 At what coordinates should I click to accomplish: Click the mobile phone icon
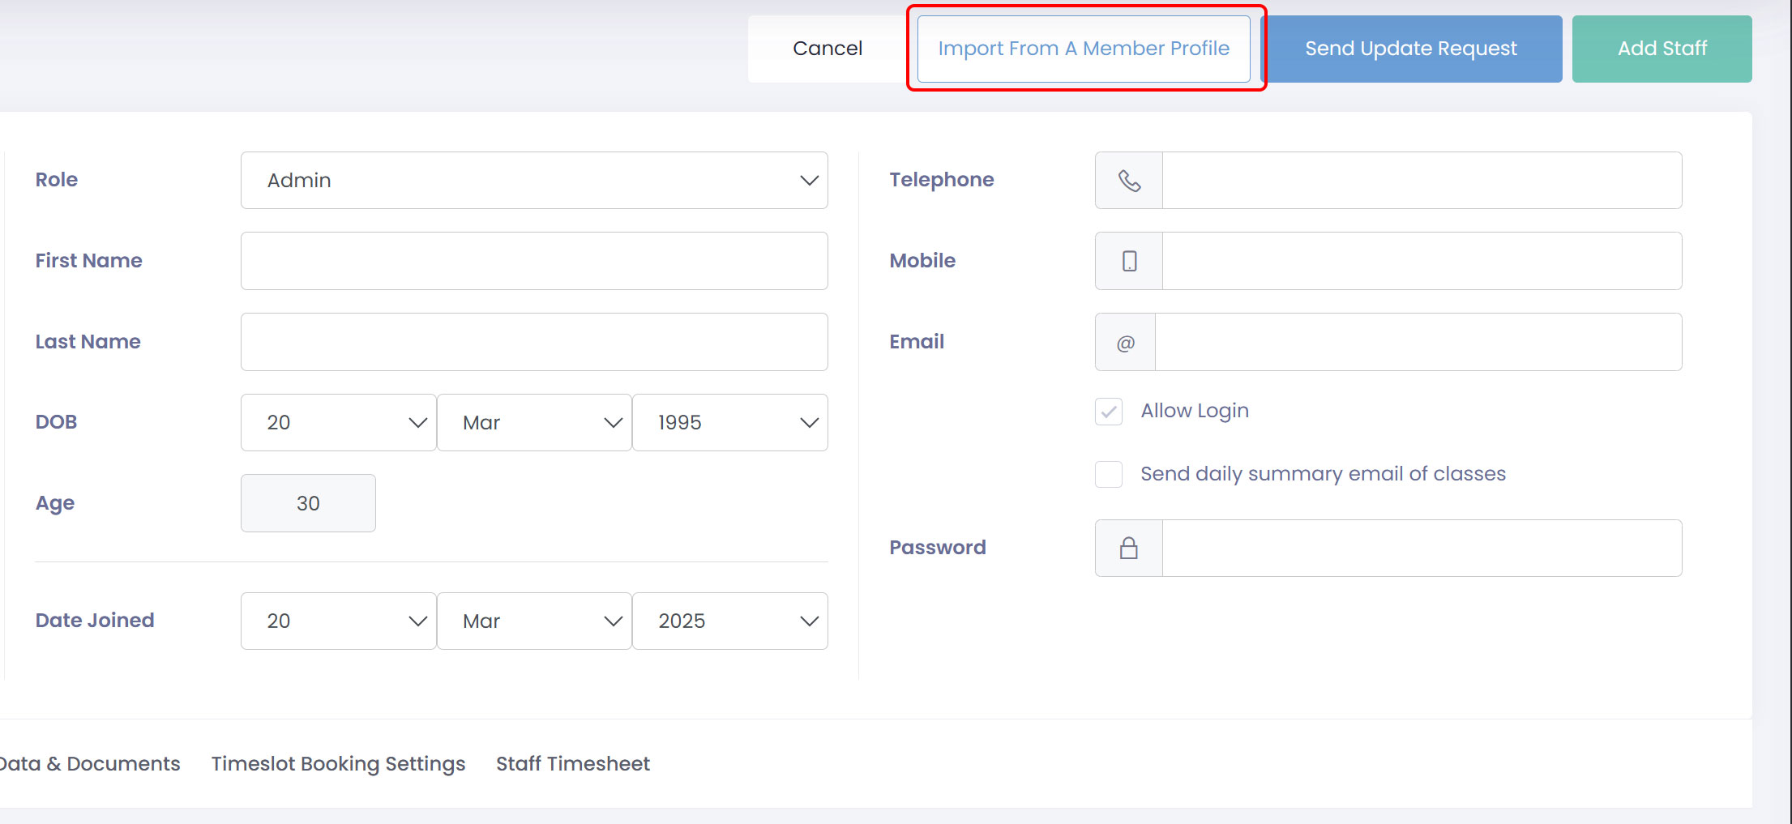point(1129,261)
